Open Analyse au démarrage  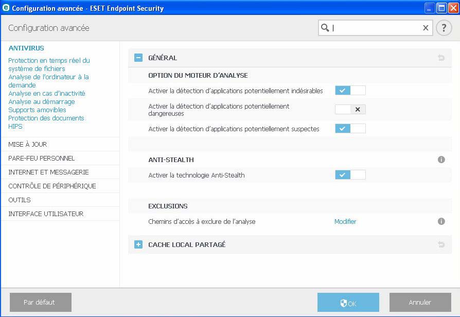pos(41,101)
